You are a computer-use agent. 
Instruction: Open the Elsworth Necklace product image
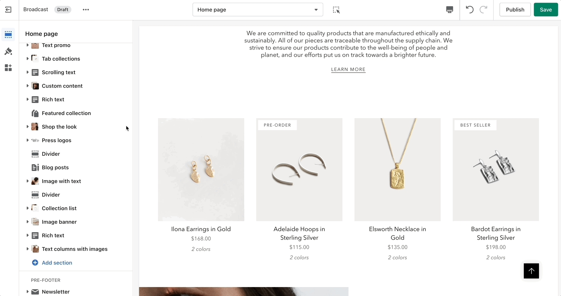coord(397,170)
